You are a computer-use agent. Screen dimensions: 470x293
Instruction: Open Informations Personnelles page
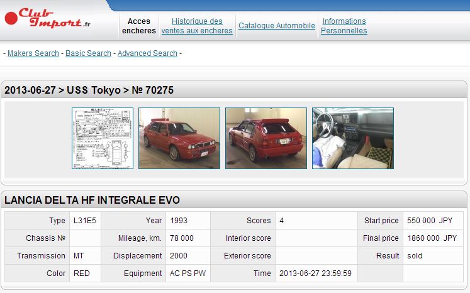(x=344, y=26)
